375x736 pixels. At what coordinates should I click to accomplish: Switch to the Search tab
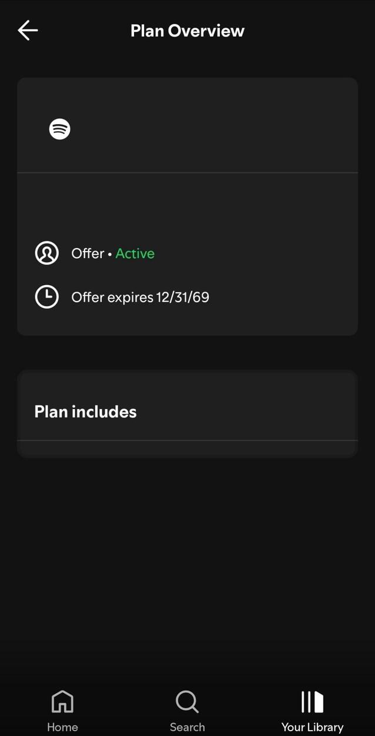point(187,708)
